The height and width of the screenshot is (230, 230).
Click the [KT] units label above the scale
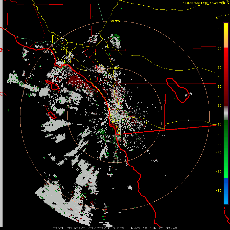tap(218, 18)
